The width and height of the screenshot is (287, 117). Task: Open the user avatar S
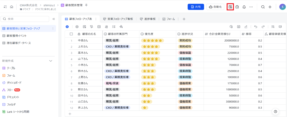point(283,7)
